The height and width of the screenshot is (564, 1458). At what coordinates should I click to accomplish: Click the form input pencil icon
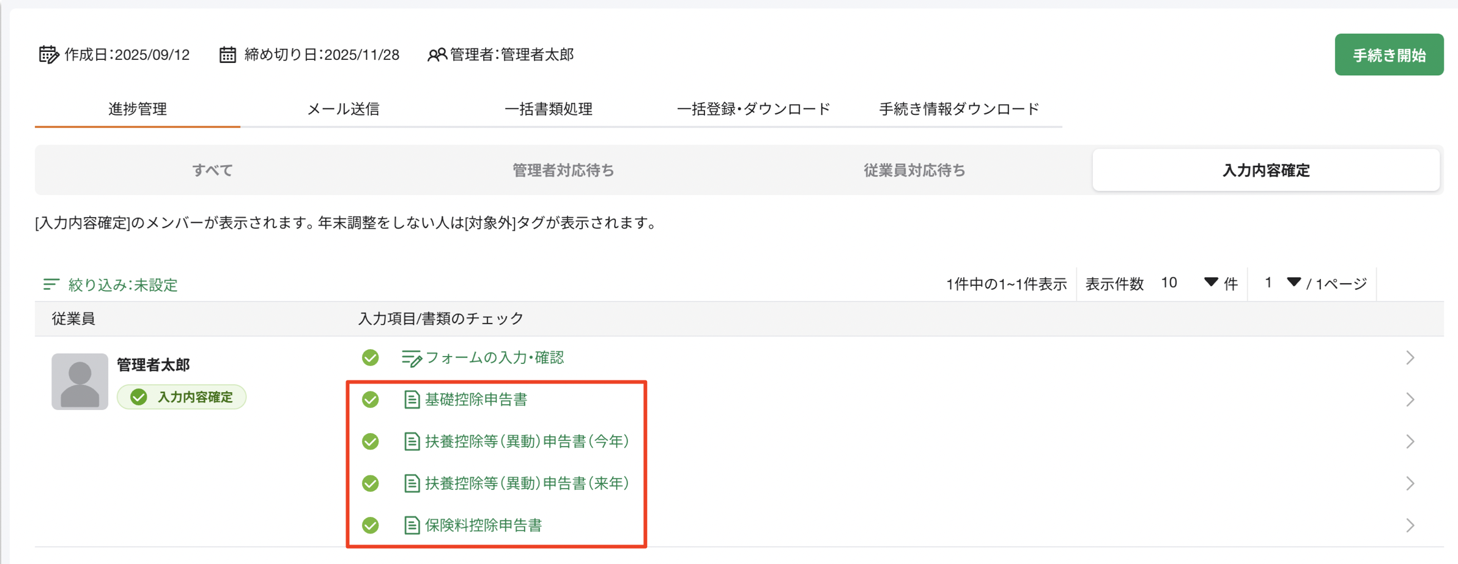tap(411, 358)
